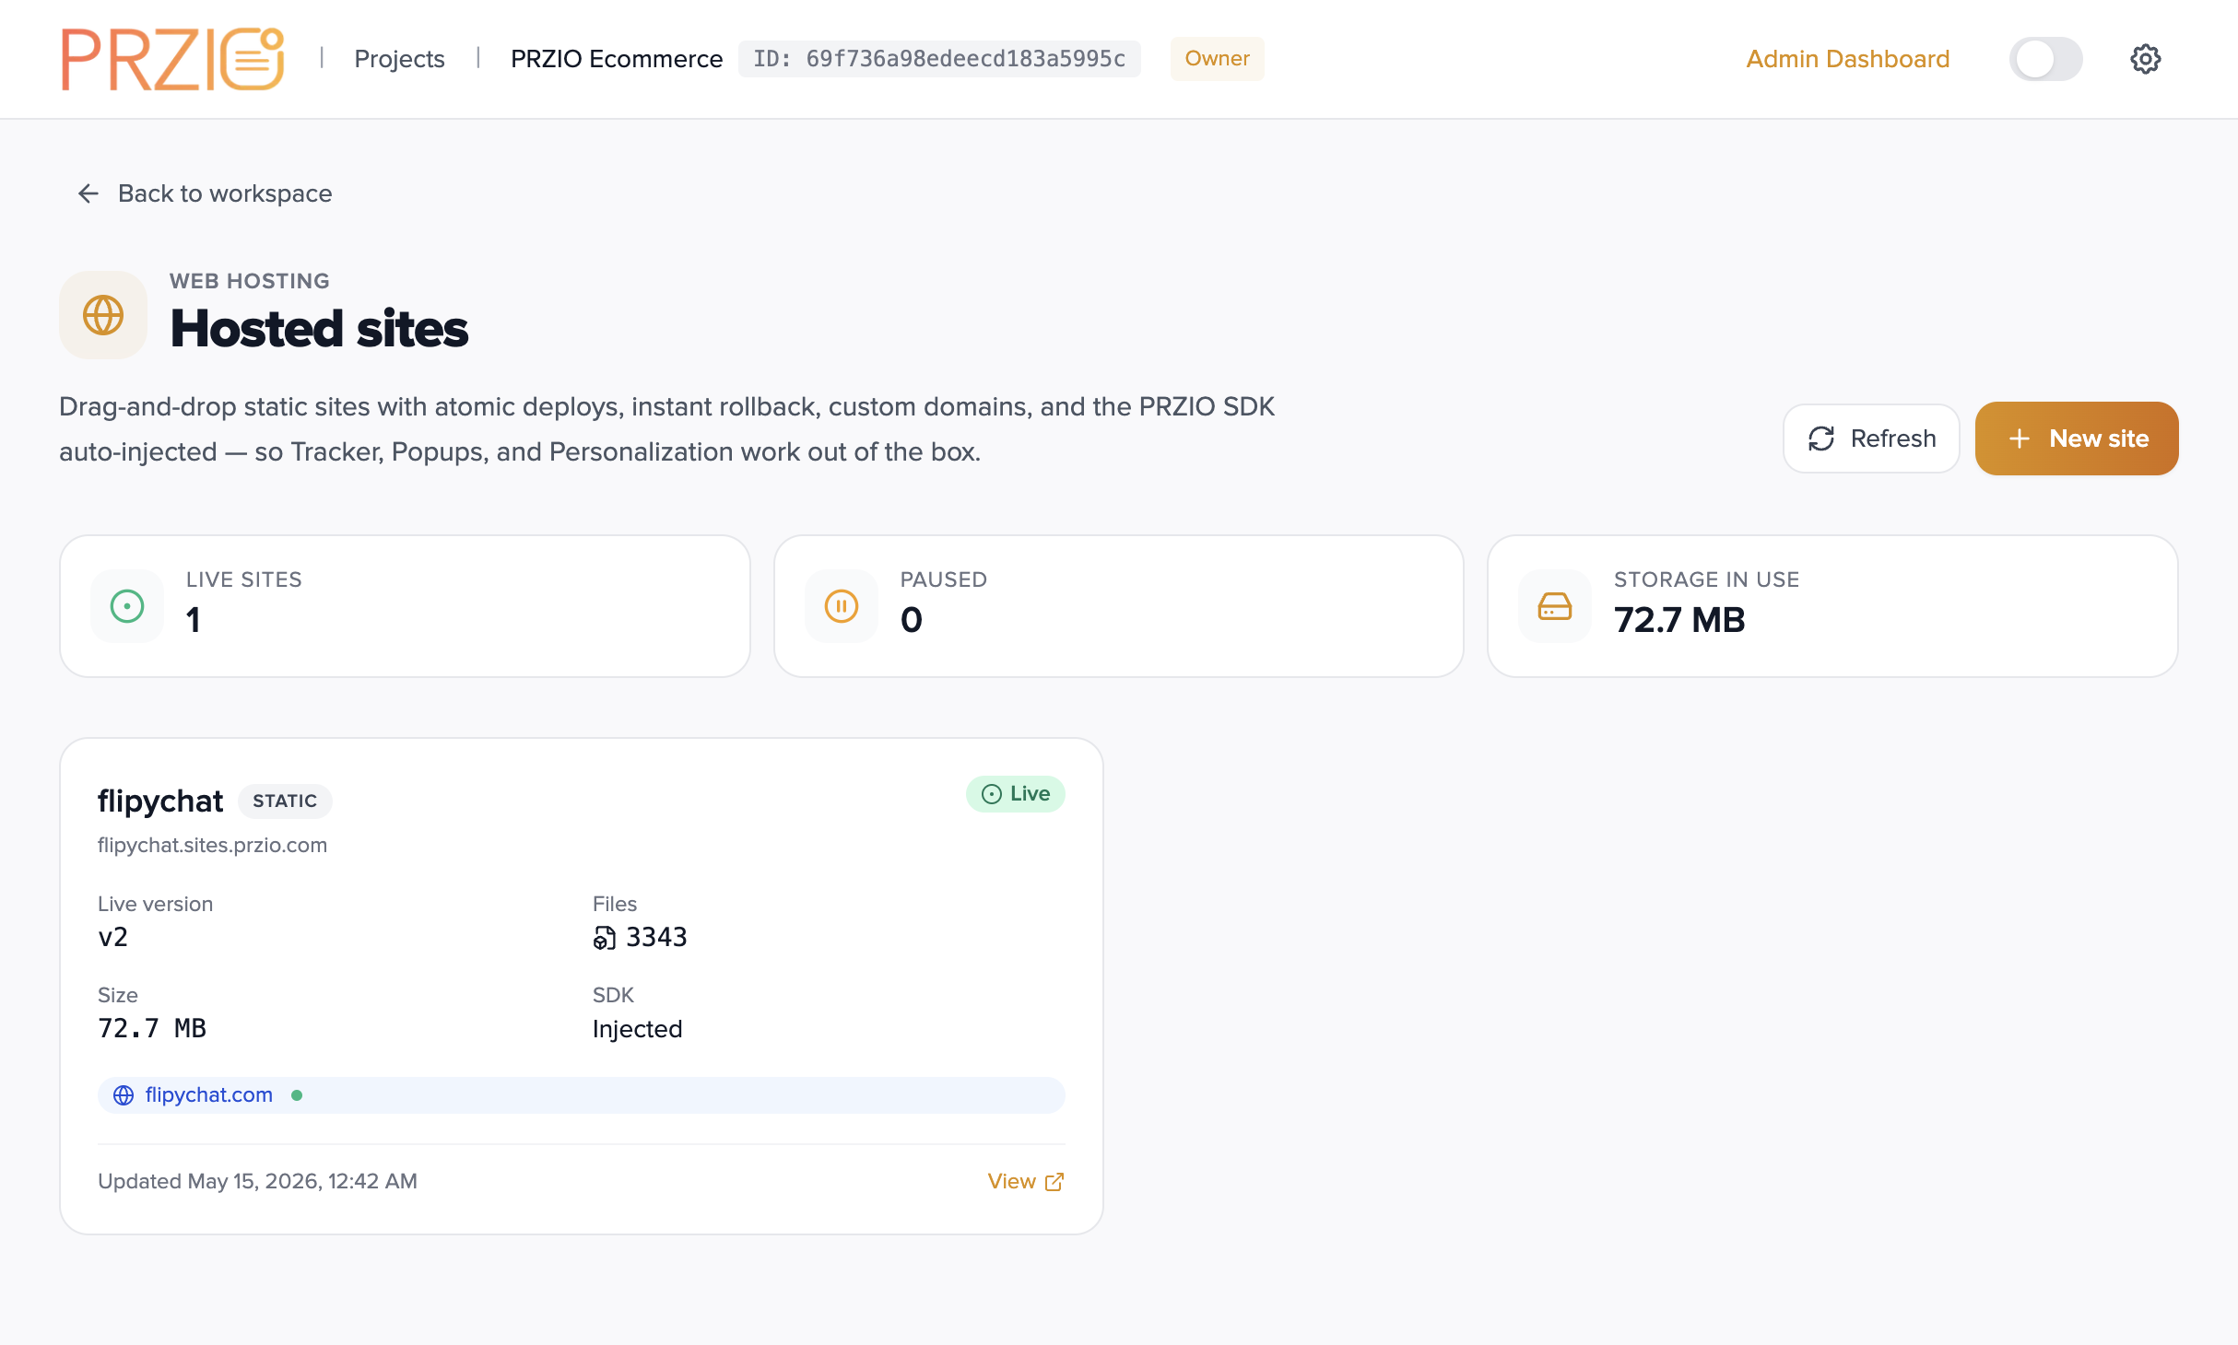2238x1345 pixels.
Task: Click the Owner role badge
Action: coord(1217,59)
